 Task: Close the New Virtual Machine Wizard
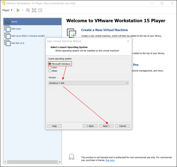pyautogui.click(x=128, y=41)
